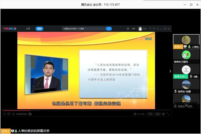Maximize the Tencent Meeting window
The height and width of the screenshot is (134, 201).
click(191, 5)
